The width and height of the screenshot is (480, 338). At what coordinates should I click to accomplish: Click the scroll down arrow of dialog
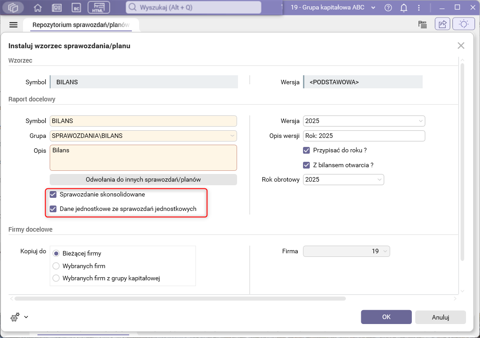click(462, 291)
